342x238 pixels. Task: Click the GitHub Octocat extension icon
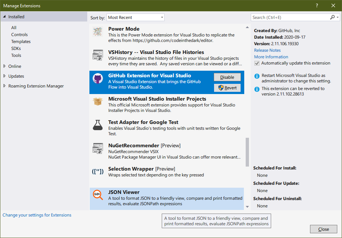coord(97,78)
